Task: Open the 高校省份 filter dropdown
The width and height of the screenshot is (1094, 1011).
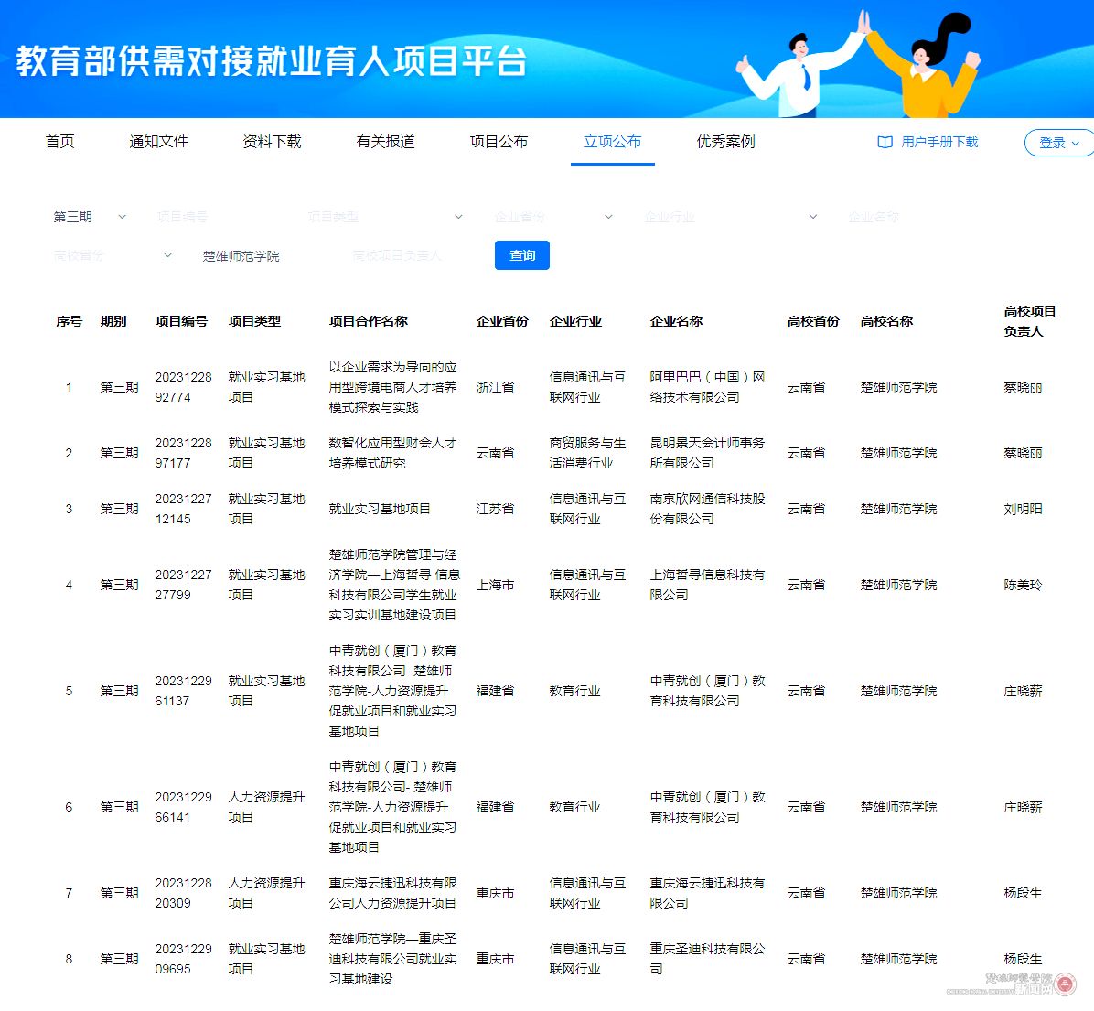Action: pos(113,256)
